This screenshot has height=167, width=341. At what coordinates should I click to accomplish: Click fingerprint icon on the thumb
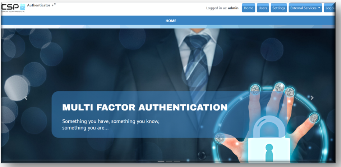[220, 138]
